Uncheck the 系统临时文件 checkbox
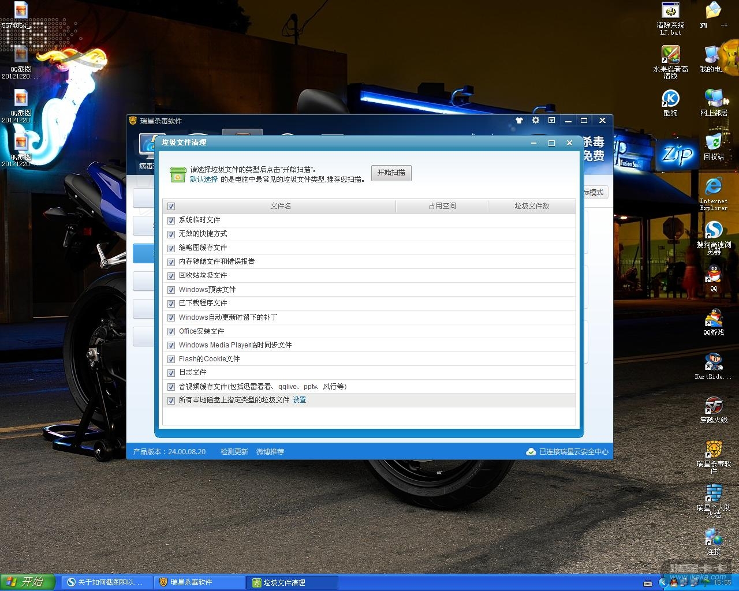The height and width of the screenshot is (591, 739). tap(171, 220)
